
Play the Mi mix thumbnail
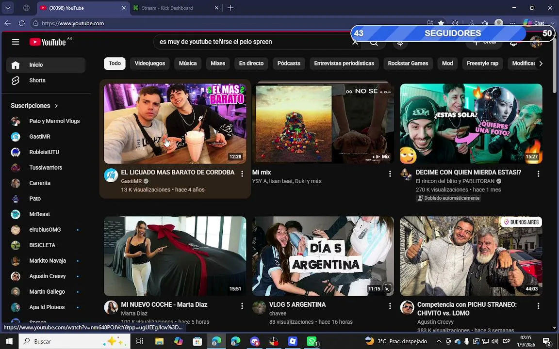click(x=323, y=123)
